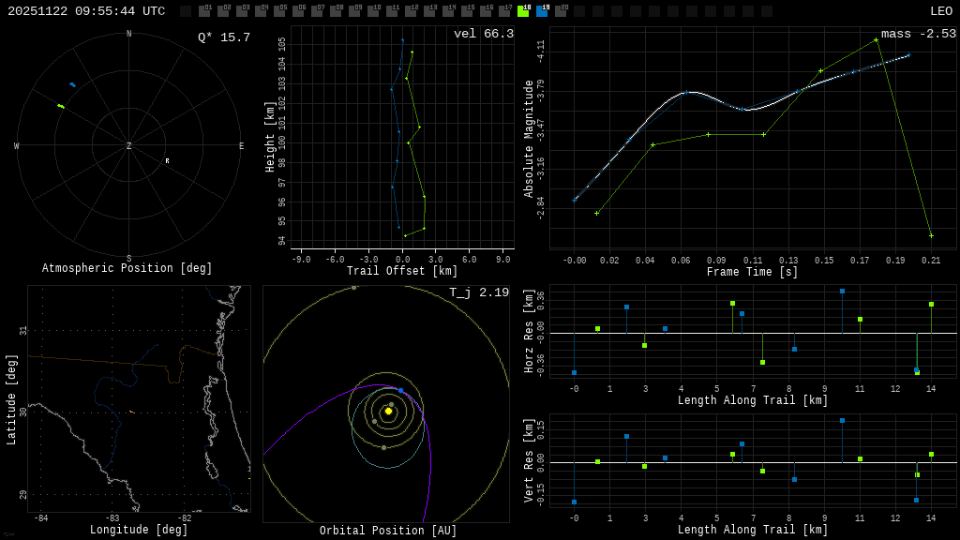Image resolution: width=960 pixels, height=540 pixels.
Task: Click the yellow Sun marker in orbit plot
Action: pos(388,412)
